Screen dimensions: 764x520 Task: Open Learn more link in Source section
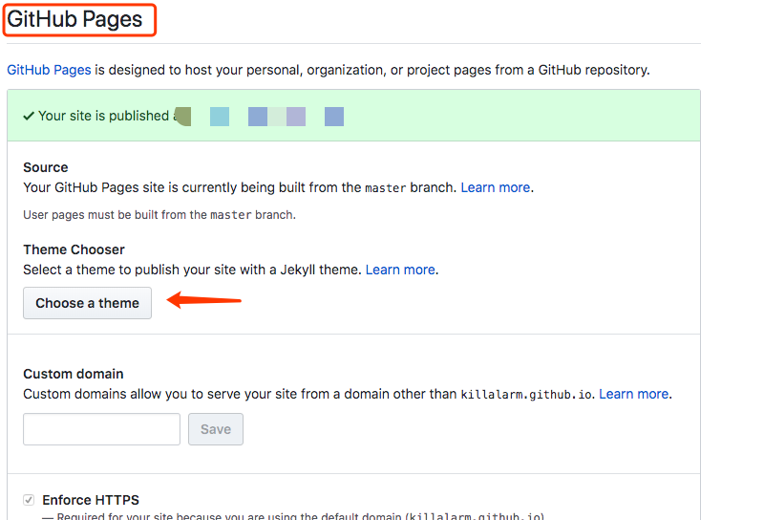(496, 187)
